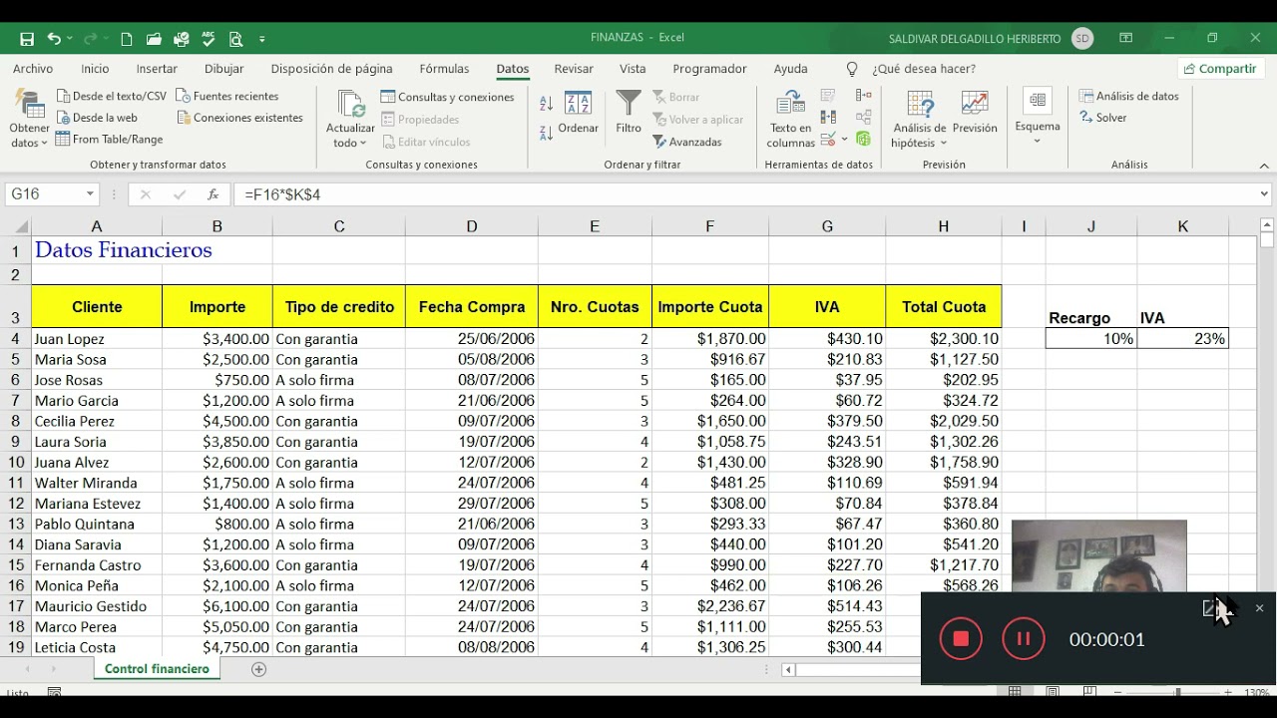The width and height of the screenshot is (1277, 718).
Task: Click the account avatar SD
Action: pos(1082,38)
